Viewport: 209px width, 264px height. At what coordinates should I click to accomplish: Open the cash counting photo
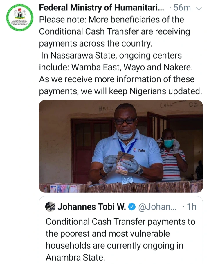point(121,146)
